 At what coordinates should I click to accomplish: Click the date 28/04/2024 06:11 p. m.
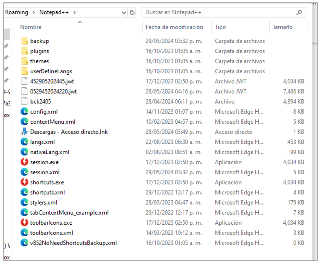pyautogui.click(x=174, y=102)
